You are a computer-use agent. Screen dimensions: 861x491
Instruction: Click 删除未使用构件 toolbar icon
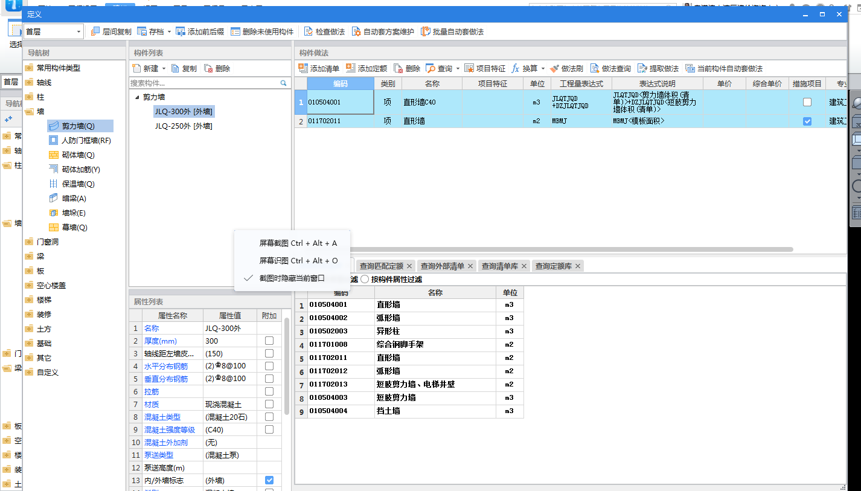click(x=235, y=31)
